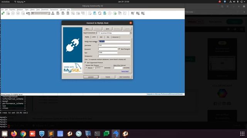
Task: Click 'performance_schema' row in the terminal
Action: tap(13, 103)
